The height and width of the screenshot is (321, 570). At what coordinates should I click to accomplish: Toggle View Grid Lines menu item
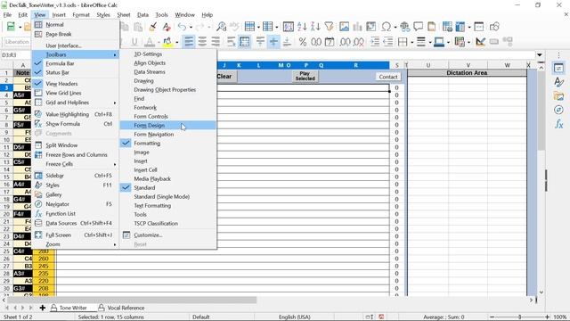click(75, 93)
